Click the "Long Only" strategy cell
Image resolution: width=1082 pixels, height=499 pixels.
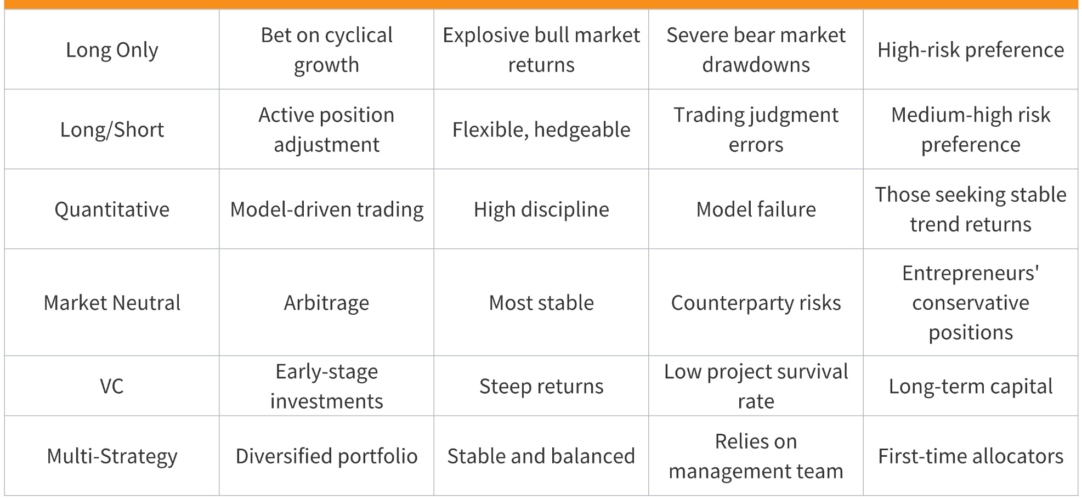coord(112,50)
